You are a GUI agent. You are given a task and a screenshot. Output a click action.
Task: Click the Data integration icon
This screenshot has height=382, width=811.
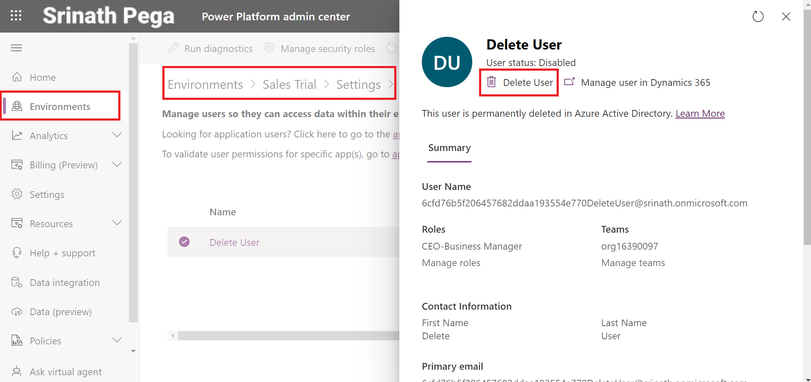[x=17, y=282]
